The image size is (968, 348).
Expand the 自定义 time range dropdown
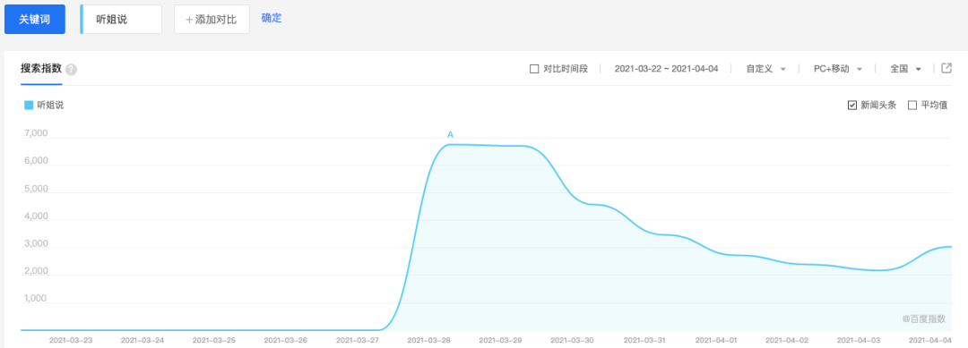click(765, 69)
